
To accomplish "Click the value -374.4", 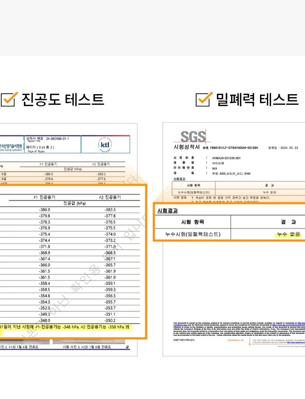I will point(45,240).
